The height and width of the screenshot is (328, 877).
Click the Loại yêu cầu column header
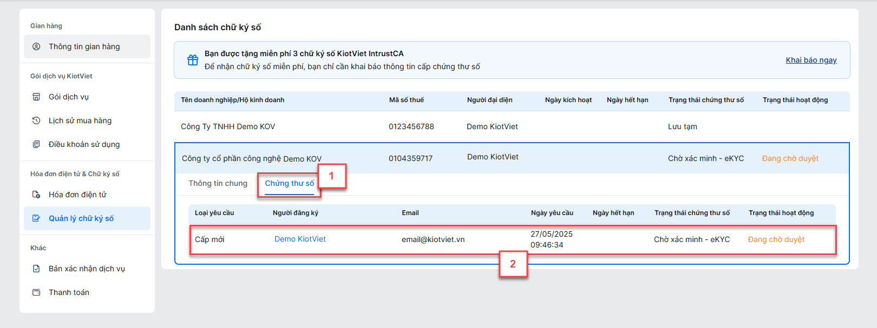(214, 213)
